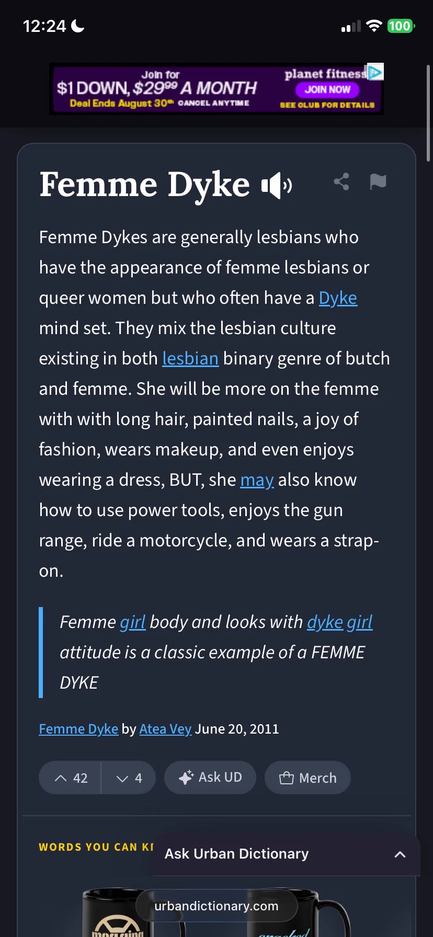The width and height of the screenshot is (433, 937).
Task: Open the Femme Dyke entry link
Action: coord(78,729)
